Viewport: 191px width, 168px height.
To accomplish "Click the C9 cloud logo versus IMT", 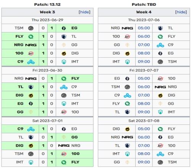I will coord(31,62).
